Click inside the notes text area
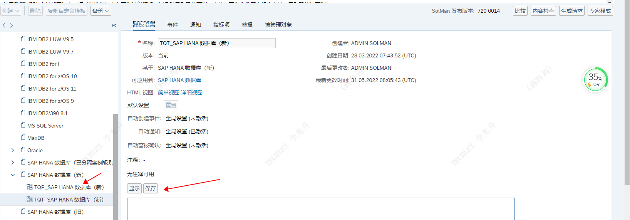 pos(321,209)
